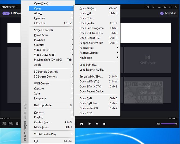The width and height of the screenshot is (180, 144).
Task: Mute audio via the speaker icon
Action: tap(158, 123)
